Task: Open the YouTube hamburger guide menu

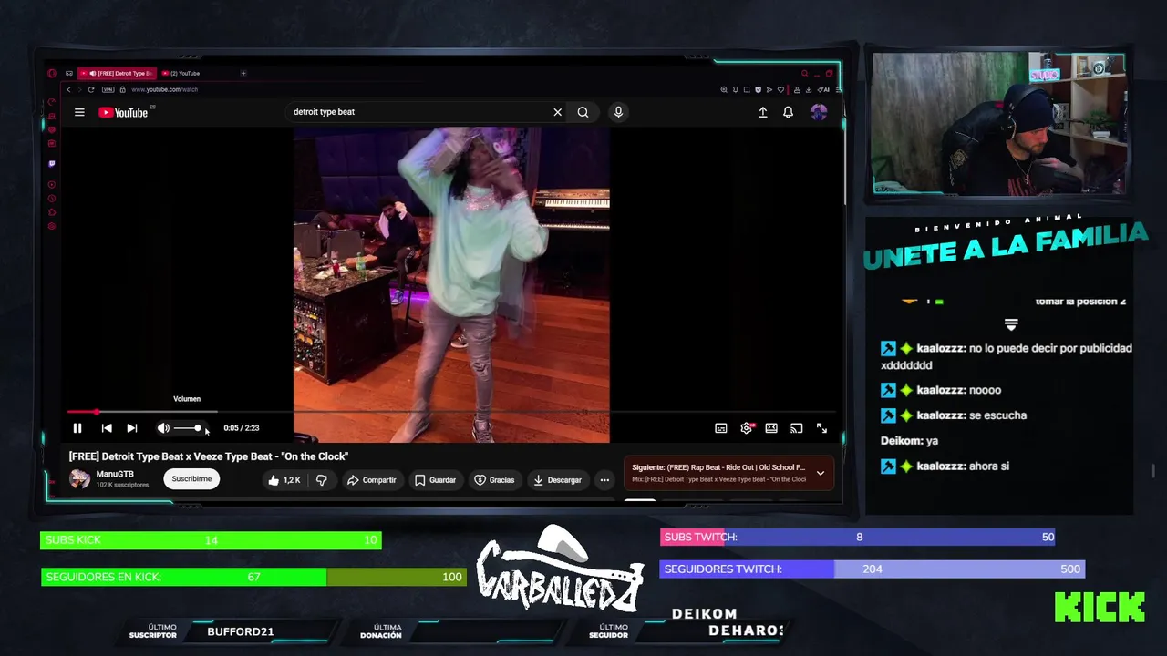Action: 79,112
